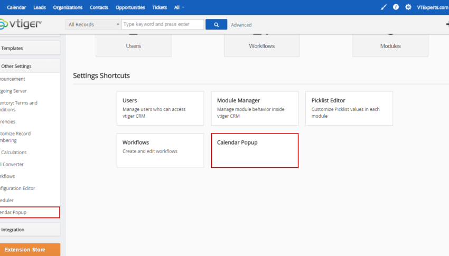This screenshot has height=256, width=449.
Task: Open Workflows in the sidebar list
Action: pyautogui.click(x=7, y=176)
